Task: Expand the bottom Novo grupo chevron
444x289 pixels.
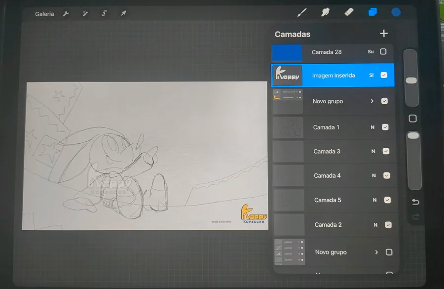Action: point(376,252)
